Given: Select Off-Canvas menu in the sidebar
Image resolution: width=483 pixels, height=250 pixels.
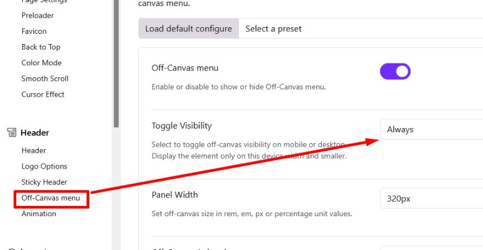Looking at the screenshot, I should (x=51, y=198).
